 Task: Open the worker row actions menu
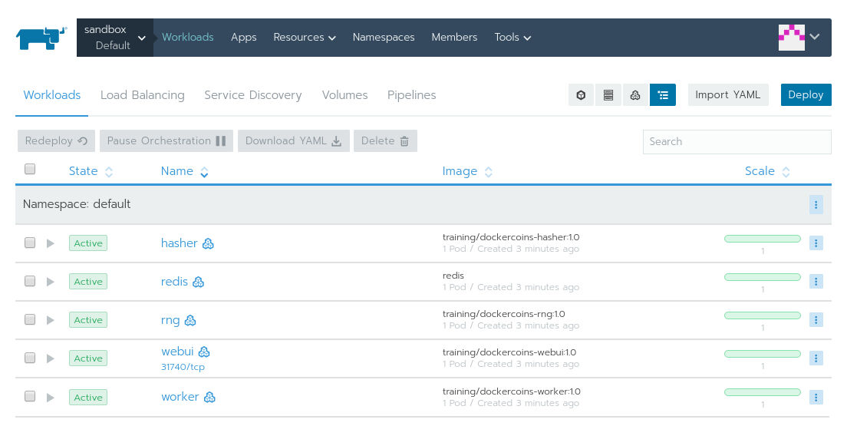[816, 398]
